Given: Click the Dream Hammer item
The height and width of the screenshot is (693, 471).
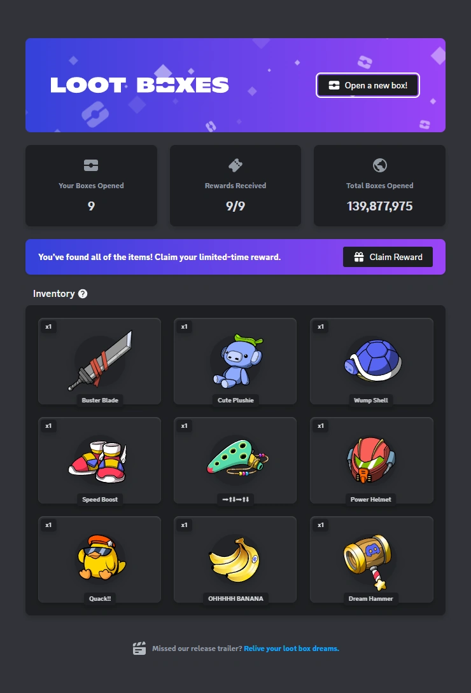Looking at the screenshot, I should coord(372,559).
